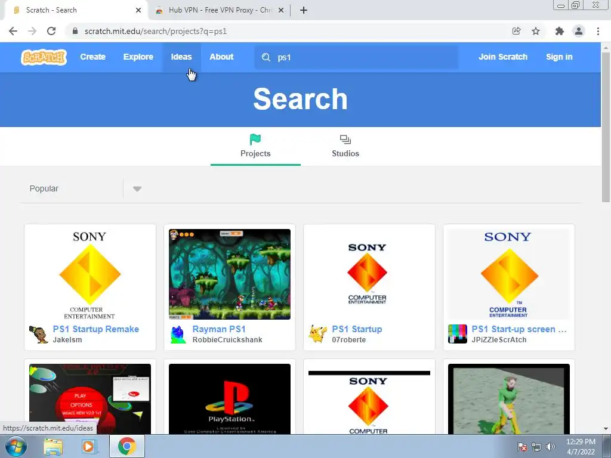
Task: Click the green flag Projects icon
Action: [255, 140]
